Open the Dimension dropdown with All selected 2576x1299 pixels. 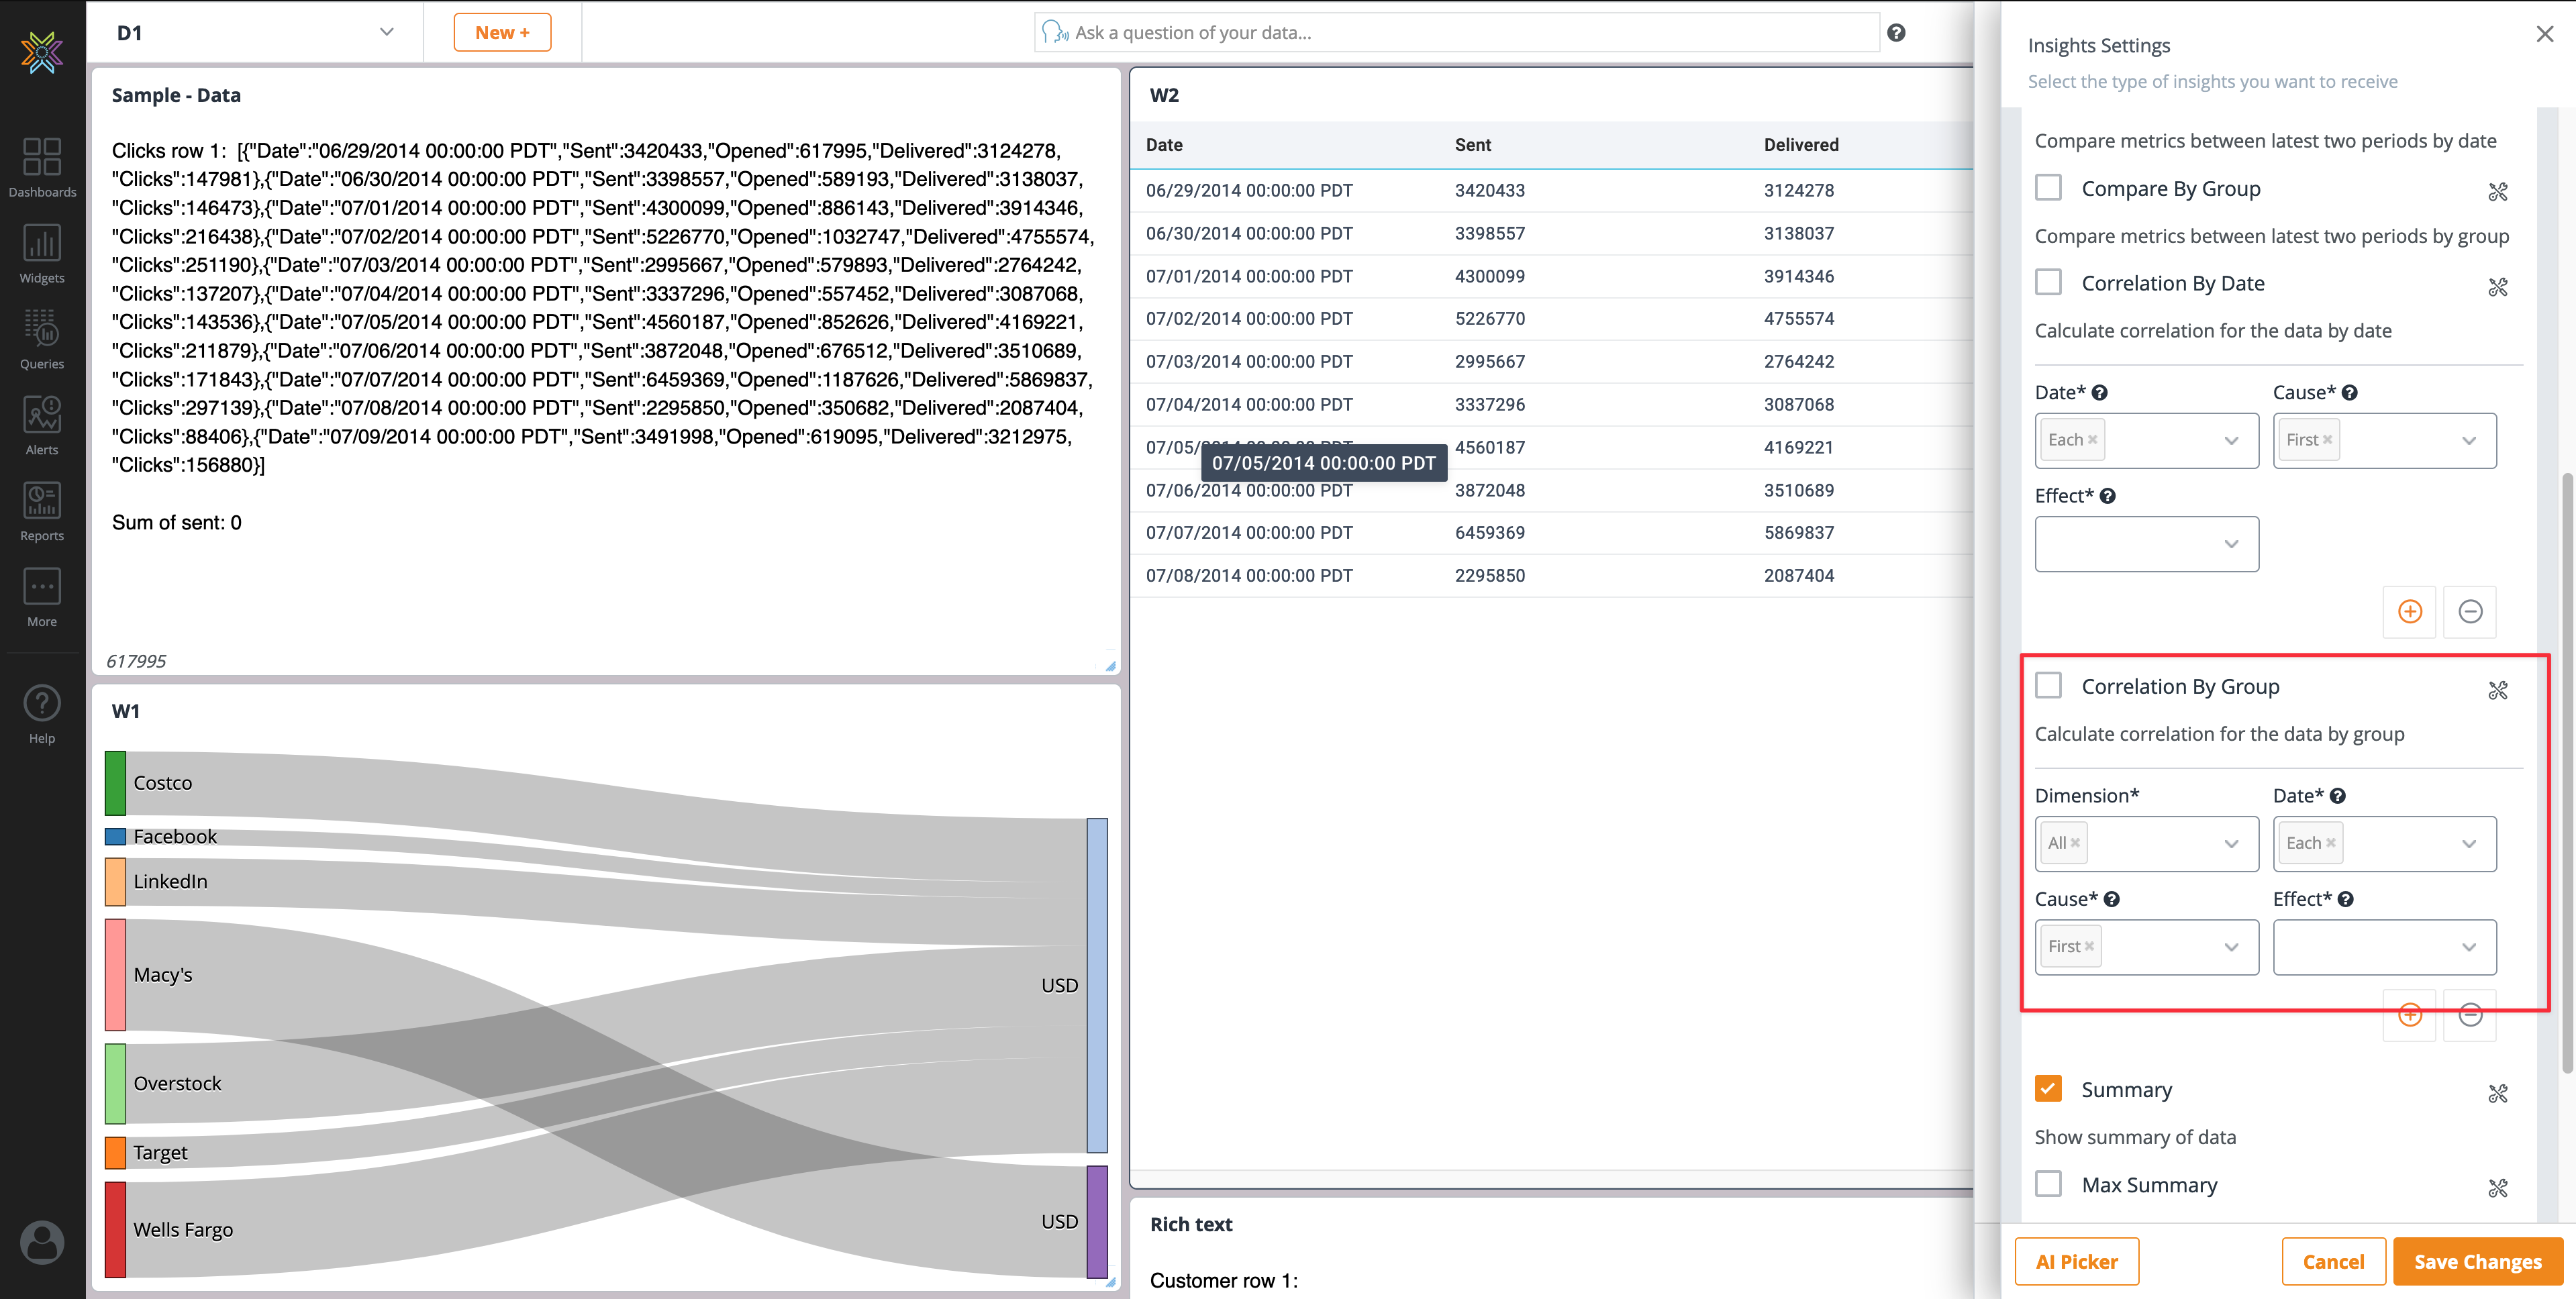point(2230,844)
